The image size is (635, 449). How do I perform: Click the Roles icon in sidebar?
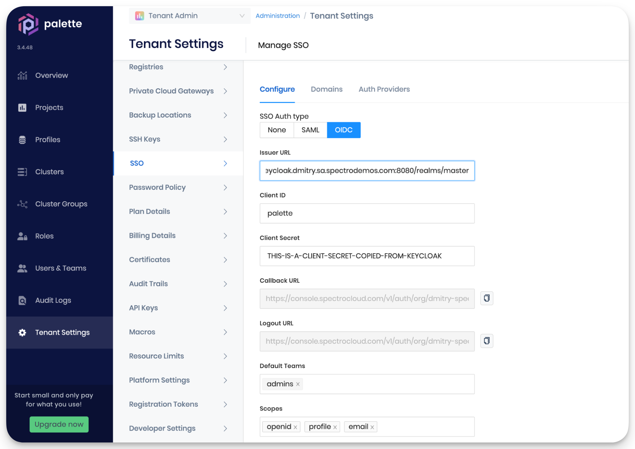22,236
